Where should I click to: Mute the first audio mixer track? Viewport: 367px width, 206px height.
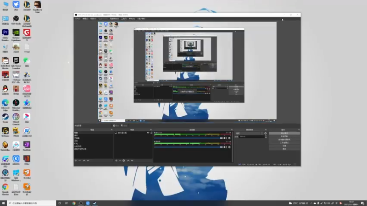(225, 138)
